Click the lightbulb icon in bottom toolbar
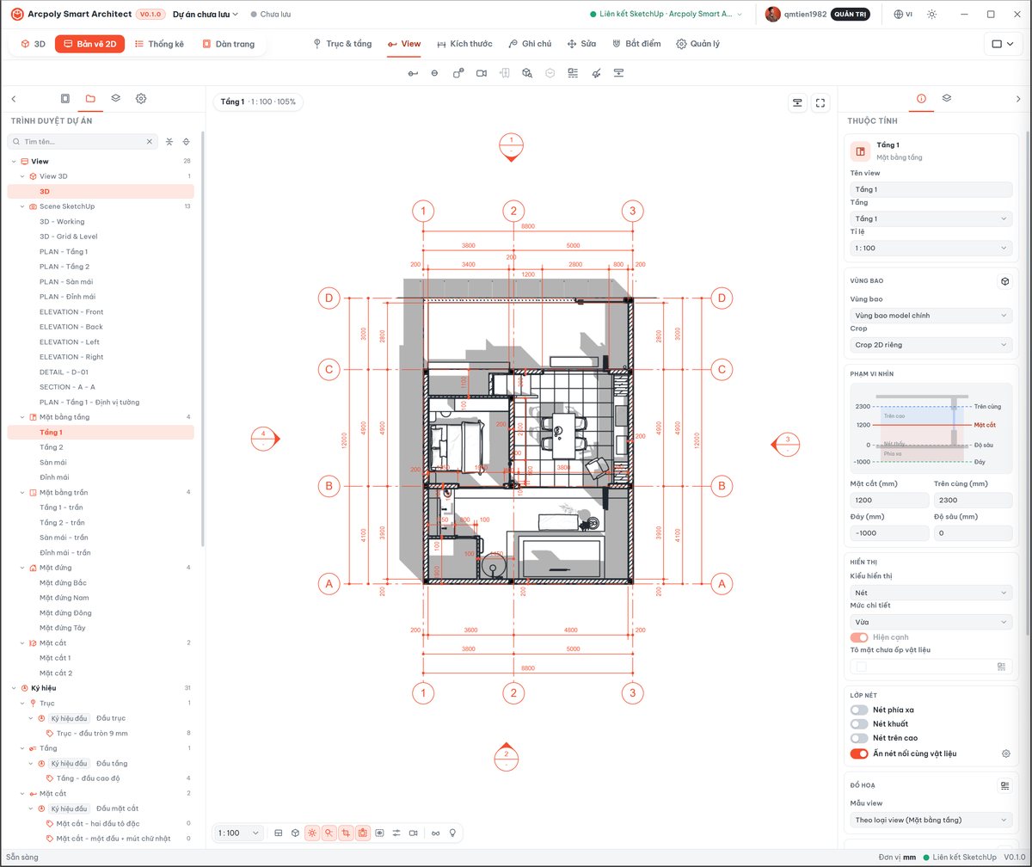Screen dimensions: 1032x867 click(x=452, y=833)
